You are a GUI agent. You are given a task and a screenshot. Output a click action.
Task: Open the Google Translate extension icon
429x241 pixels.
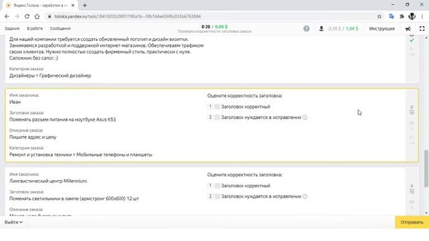tap(391, 16)
